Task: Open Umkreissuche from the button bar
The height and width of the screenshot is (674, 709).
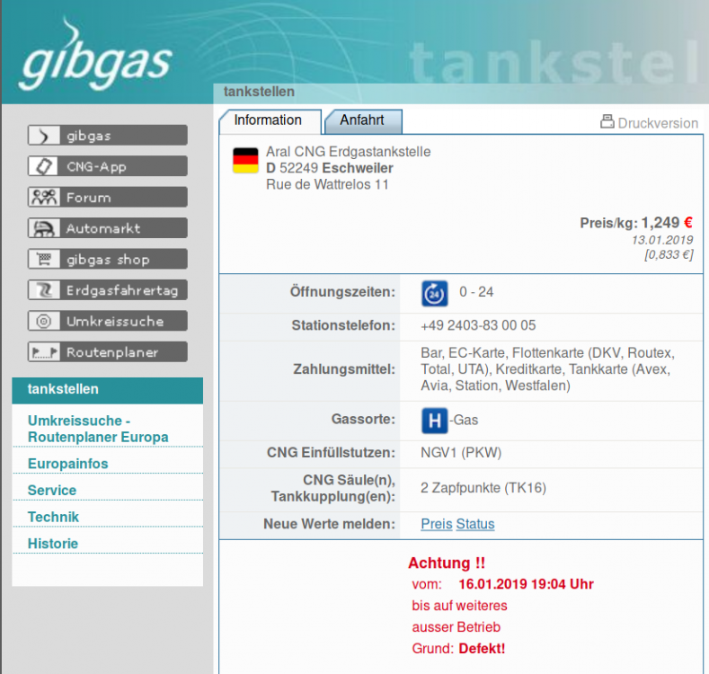Action: (108, 321)
